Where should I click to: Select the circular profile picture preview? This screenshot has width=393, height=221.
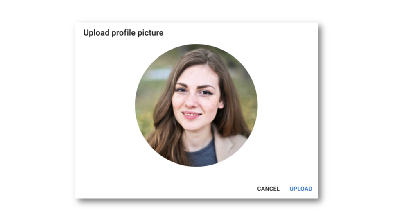[x=196, y=105]
